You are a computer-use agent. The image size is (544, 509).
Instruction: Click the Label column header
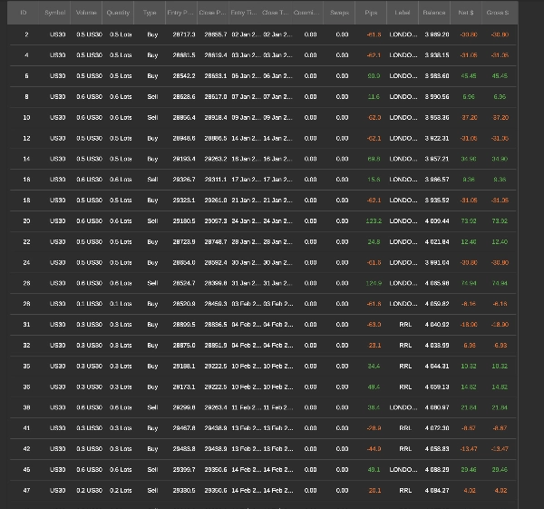pos(403,13)
